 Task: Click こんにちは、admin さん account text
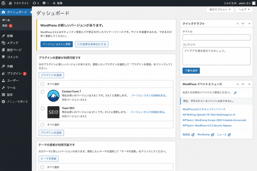237,3
